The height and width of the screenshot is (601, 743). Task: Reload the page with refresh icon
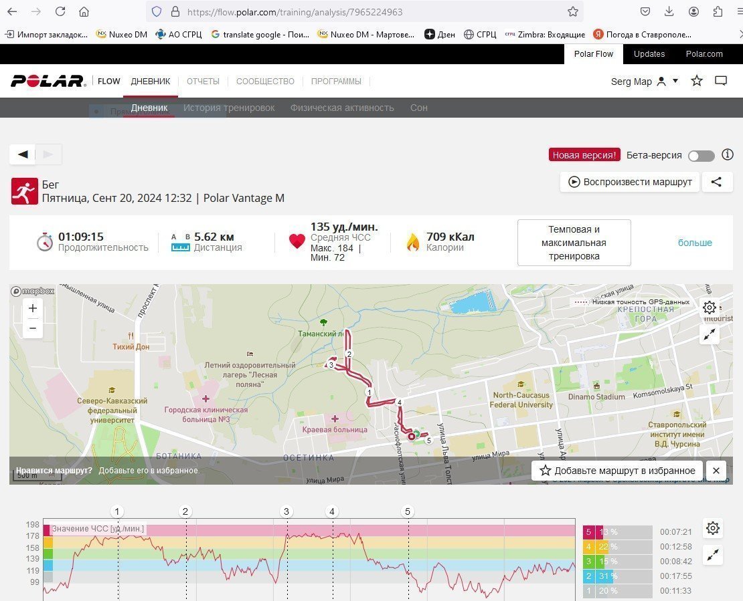pos(60,12)
